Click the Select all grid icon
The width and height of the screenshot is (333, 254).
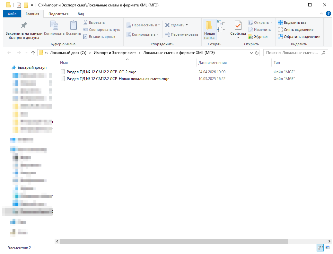280,23
